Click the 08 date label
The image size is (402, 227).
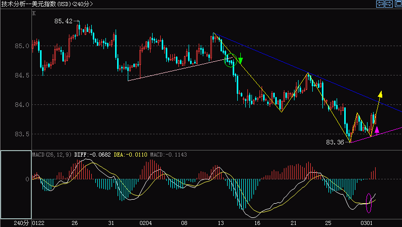coord(184,223)
